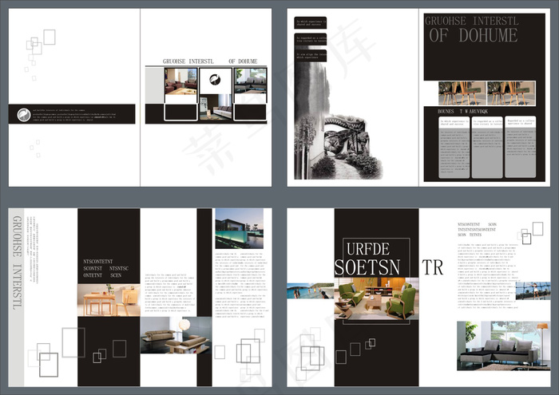The width and height of the screenshot is (559, 395).
Task: Click the crane logo on the white square tile
Action: (215, 80)
